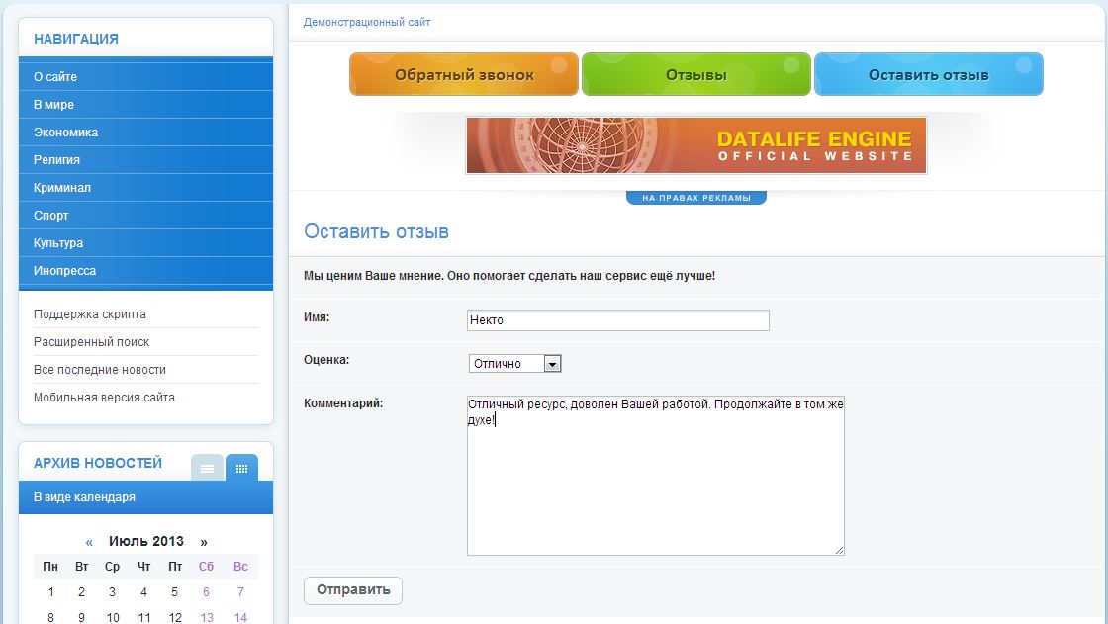Click the DataLife Engine banner
Image resolution: width=1108 pixels, height=624 pixels.
[x=695, y=145]
